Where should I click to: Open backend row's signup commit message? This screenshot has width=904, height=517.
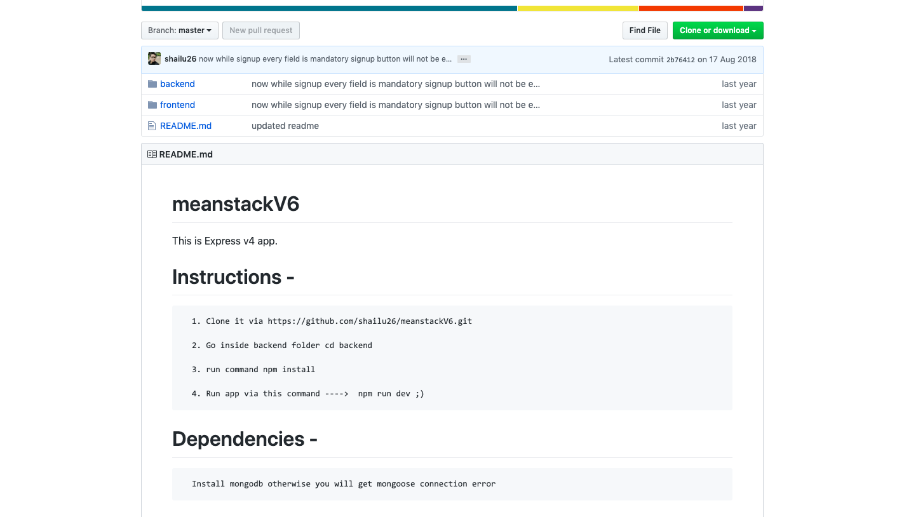pos(396,84)
